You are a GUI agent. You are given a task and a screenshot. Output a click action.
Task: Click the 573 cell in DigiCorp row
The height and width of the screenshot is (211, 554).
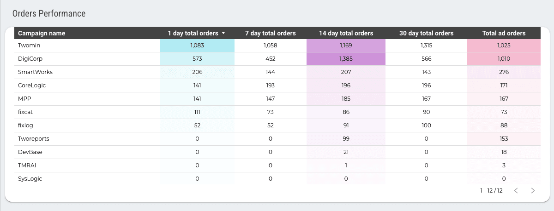(197, 59)
